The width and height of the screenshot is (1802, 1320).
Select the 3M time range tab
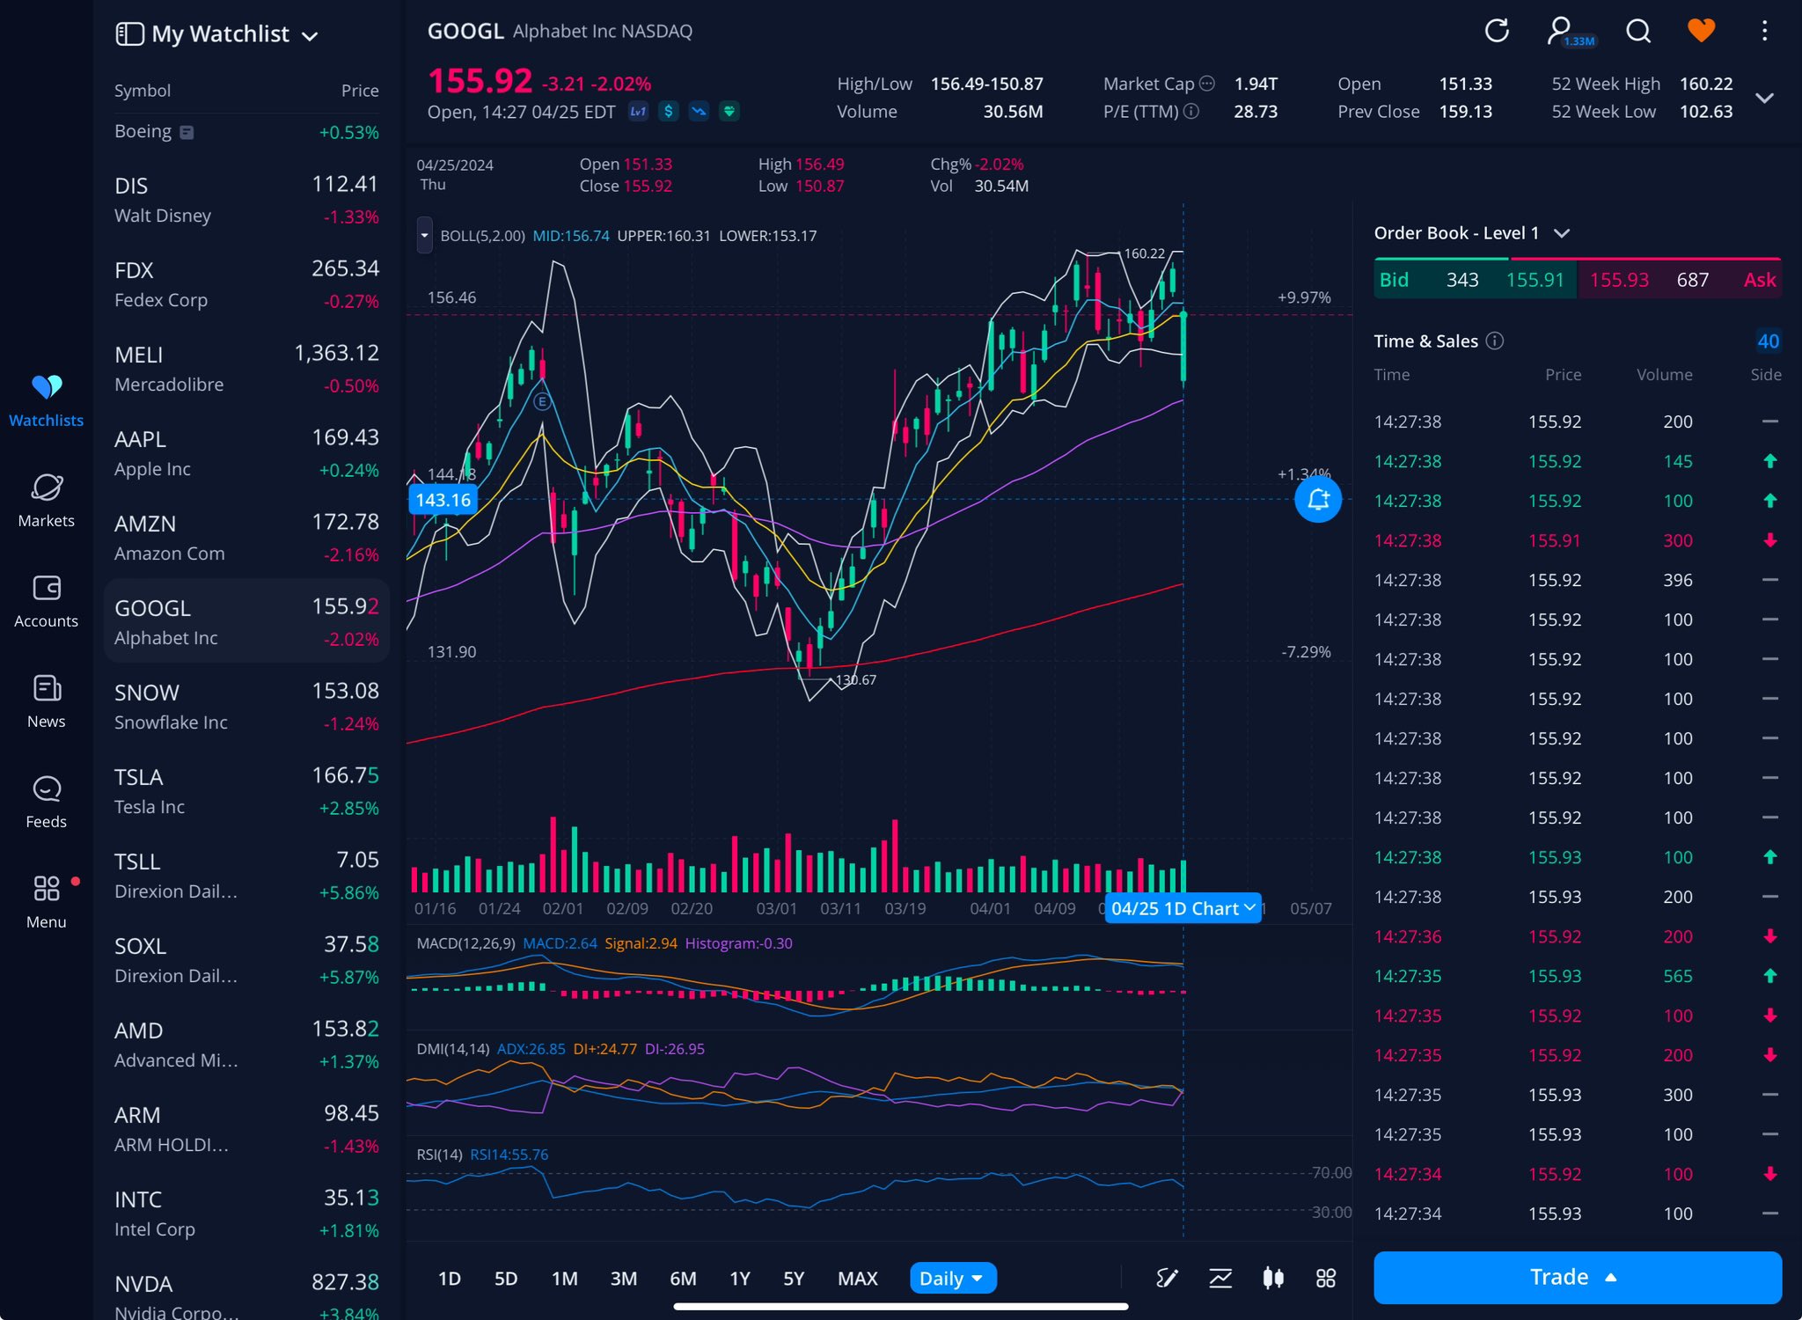pyautogui.click(x=623, y=1278)
